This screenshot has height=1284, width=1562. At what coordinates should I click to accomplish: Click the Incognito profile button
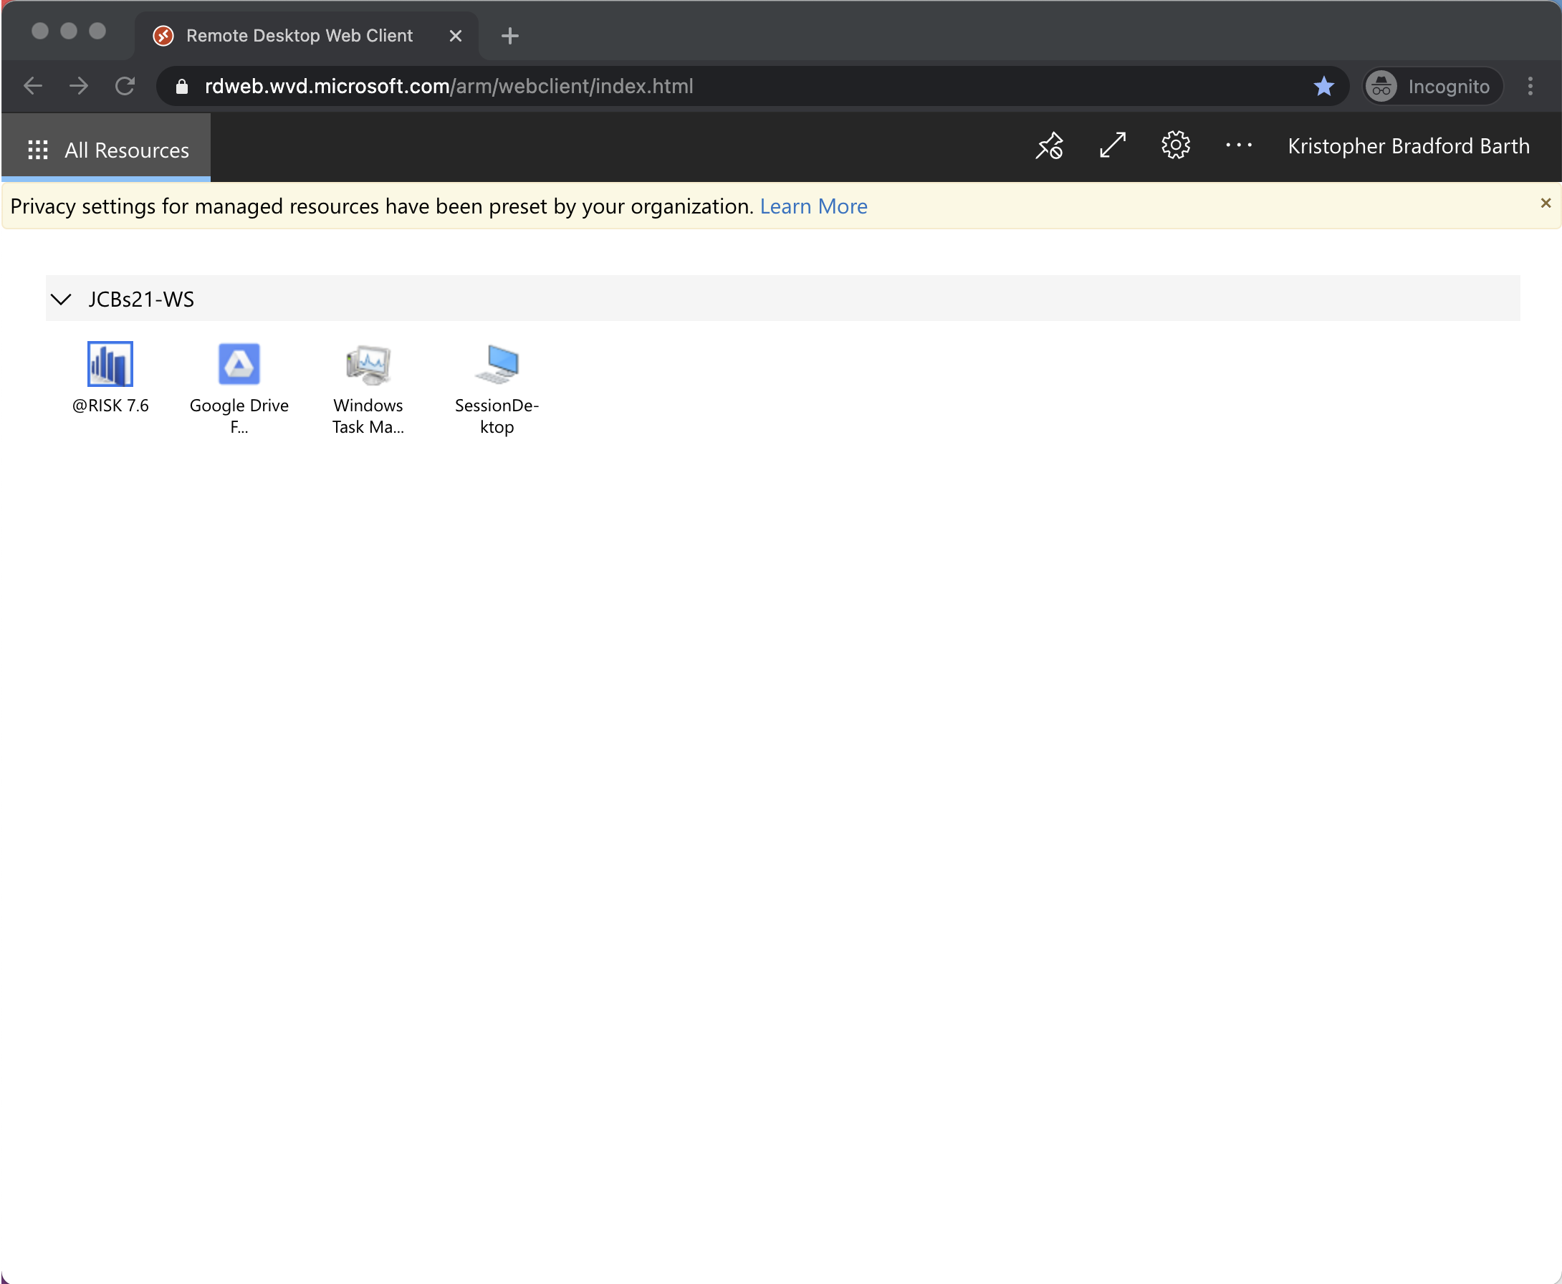pyautogui.click(x=1432, y=87)
